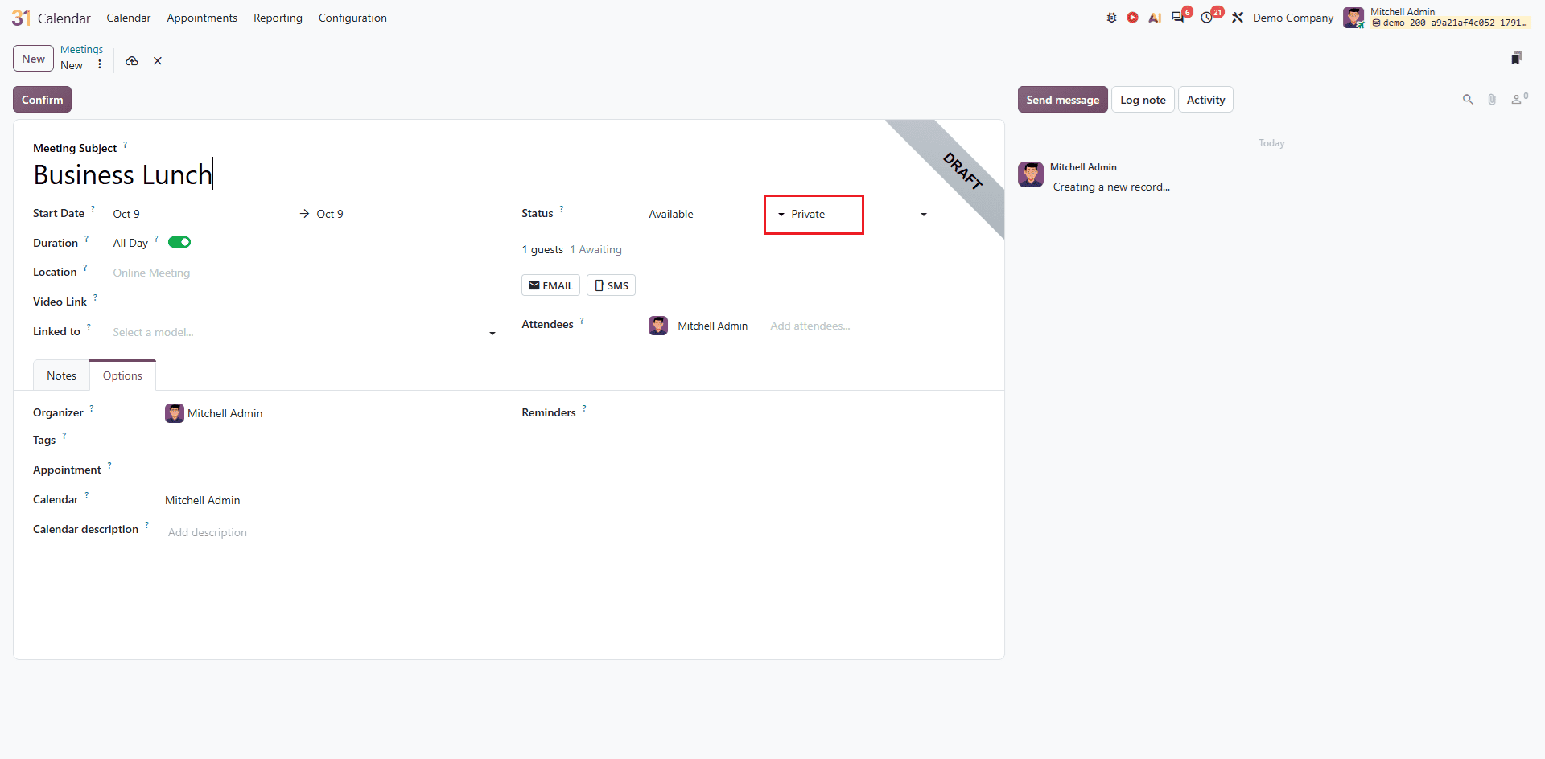
Task: Click the bookmark icon at top right
Action: tap(1516, 58)
